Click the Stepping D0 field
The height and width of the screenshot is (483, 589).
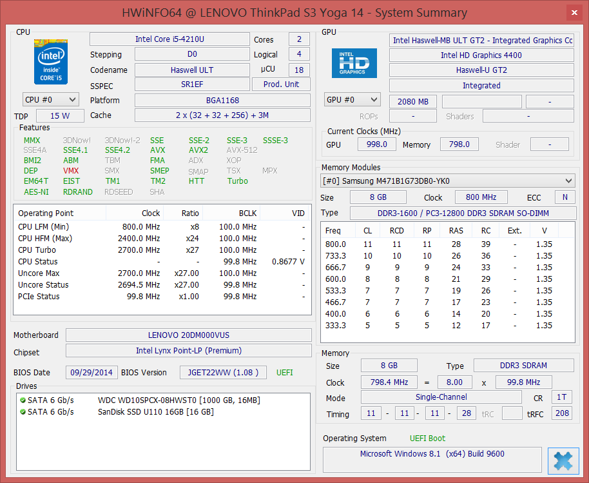[x=192, y=54]
